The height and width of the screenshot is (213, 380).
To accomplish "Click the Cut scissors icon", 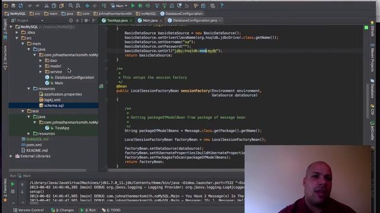I will pos(46,5).
